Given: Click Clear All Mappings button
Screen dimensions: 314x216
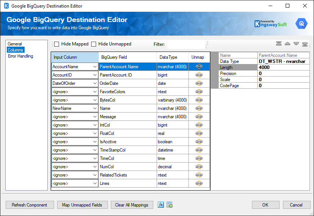Looking at the screenshot, I should click(132, 205).
